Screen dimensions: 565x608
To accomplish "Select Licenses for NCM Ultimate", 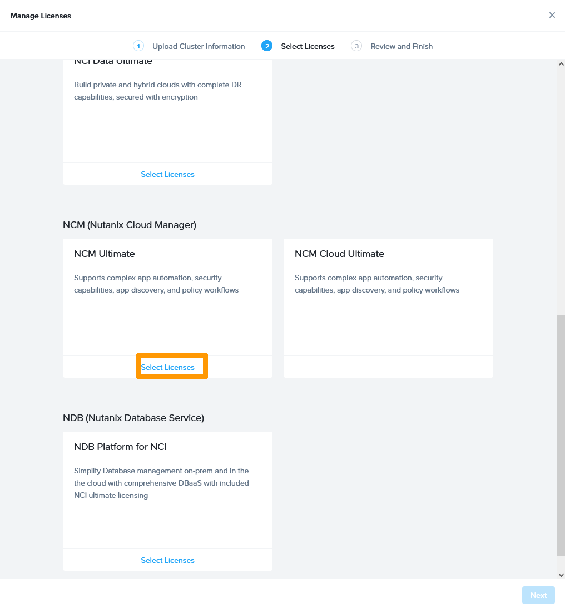I will (x=167, y=367).
